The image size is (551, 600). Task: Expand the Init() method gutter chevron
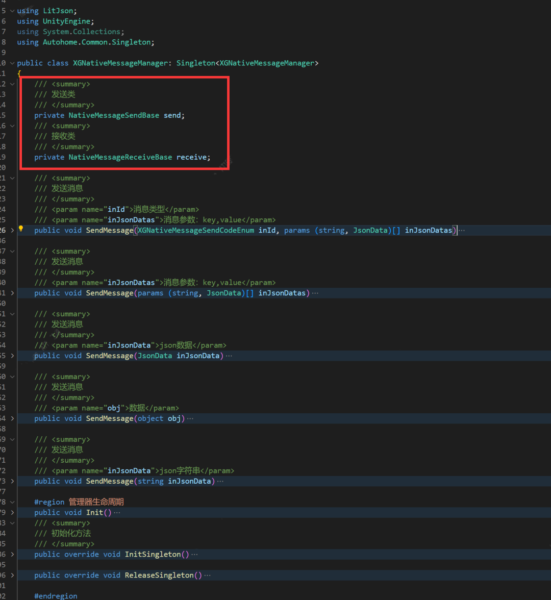[12, 512]
